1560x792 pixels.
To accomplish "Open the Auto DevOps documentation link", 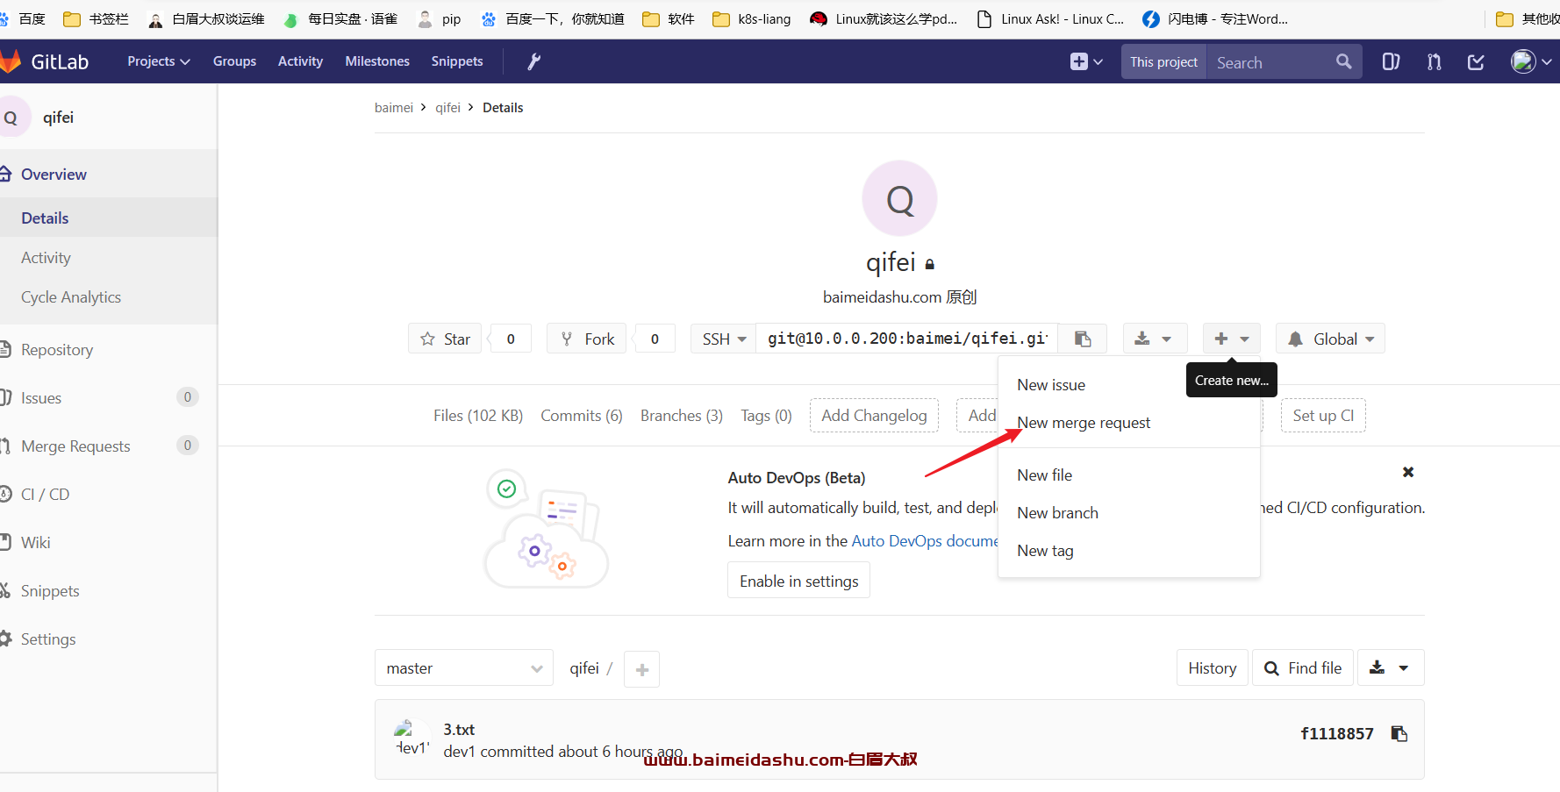I will click(x=925, y=541).
